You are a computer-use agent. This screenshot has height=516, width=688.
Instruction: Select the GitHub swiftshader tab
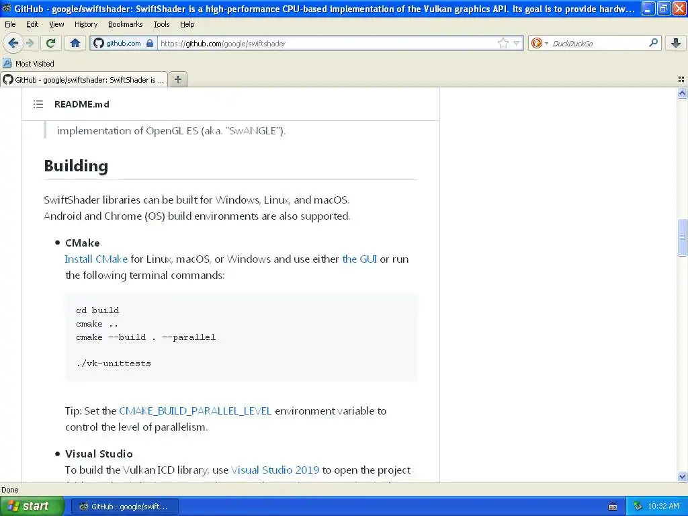point(84,79)
